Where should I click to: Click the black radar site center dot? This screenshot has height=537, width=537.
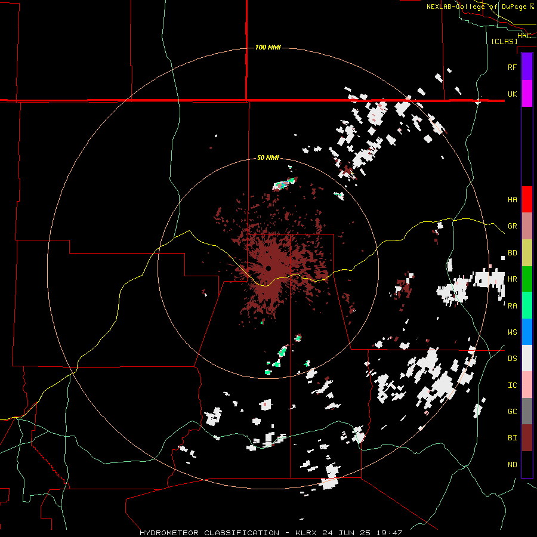pos(268,268)
